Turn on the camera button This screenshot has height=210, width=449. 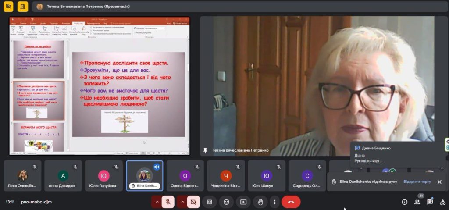(x=192, y=202)
